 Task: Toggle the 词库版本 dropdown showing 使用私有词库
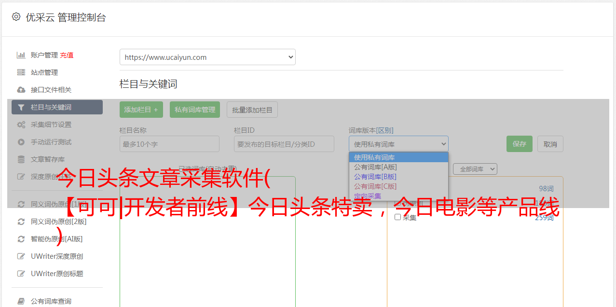(398, 144)
